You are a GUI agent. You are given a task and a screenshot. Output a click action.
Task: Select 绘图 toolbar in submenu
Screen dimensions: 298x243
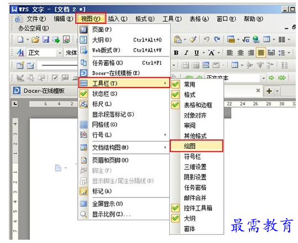[x=196, y=146]
